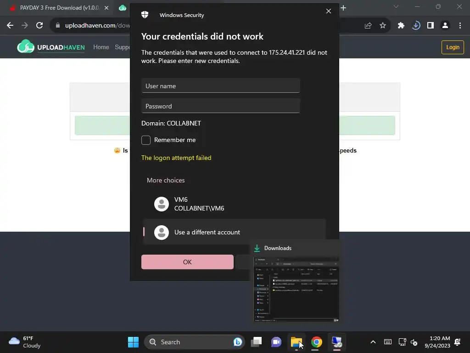Check the Remember me checkbox

pyautogui.click(x=145, y=140)
